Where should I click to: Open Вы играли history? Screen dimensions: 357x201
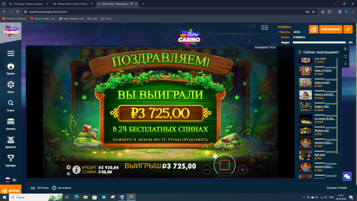pyautogui.click(x=61, y=188)
